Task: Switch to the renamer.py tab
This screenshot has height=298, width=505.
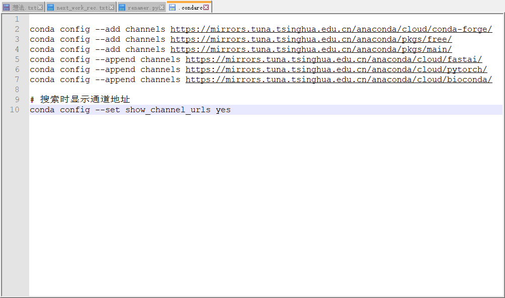Action: click(141, 8)
